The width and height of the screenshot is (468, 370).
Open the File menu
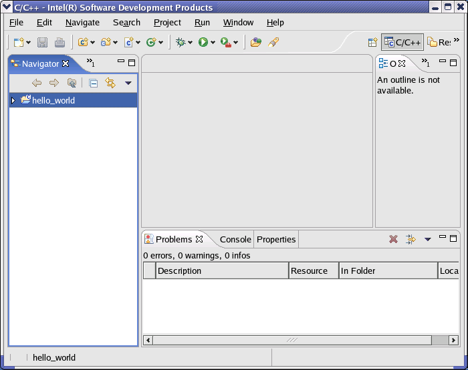(x=16, y=22)
